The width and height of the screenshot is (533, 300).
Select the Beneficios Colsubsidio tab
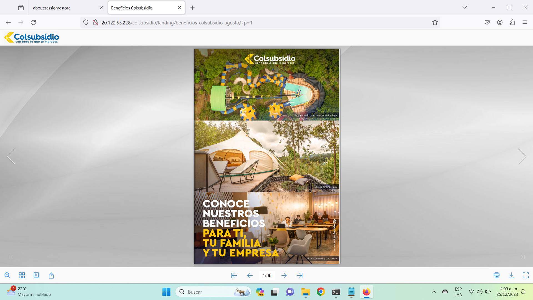click(x=132, y=8)
